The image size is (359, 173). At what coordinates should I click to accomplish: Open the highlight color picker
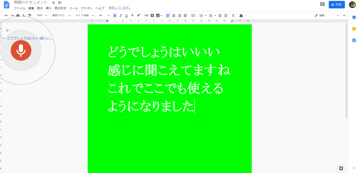138,15
